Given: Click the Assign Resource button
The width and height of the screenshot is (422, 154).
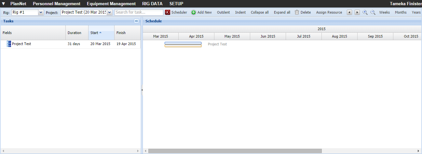Looking at the screenshot, I should point(329,12).
